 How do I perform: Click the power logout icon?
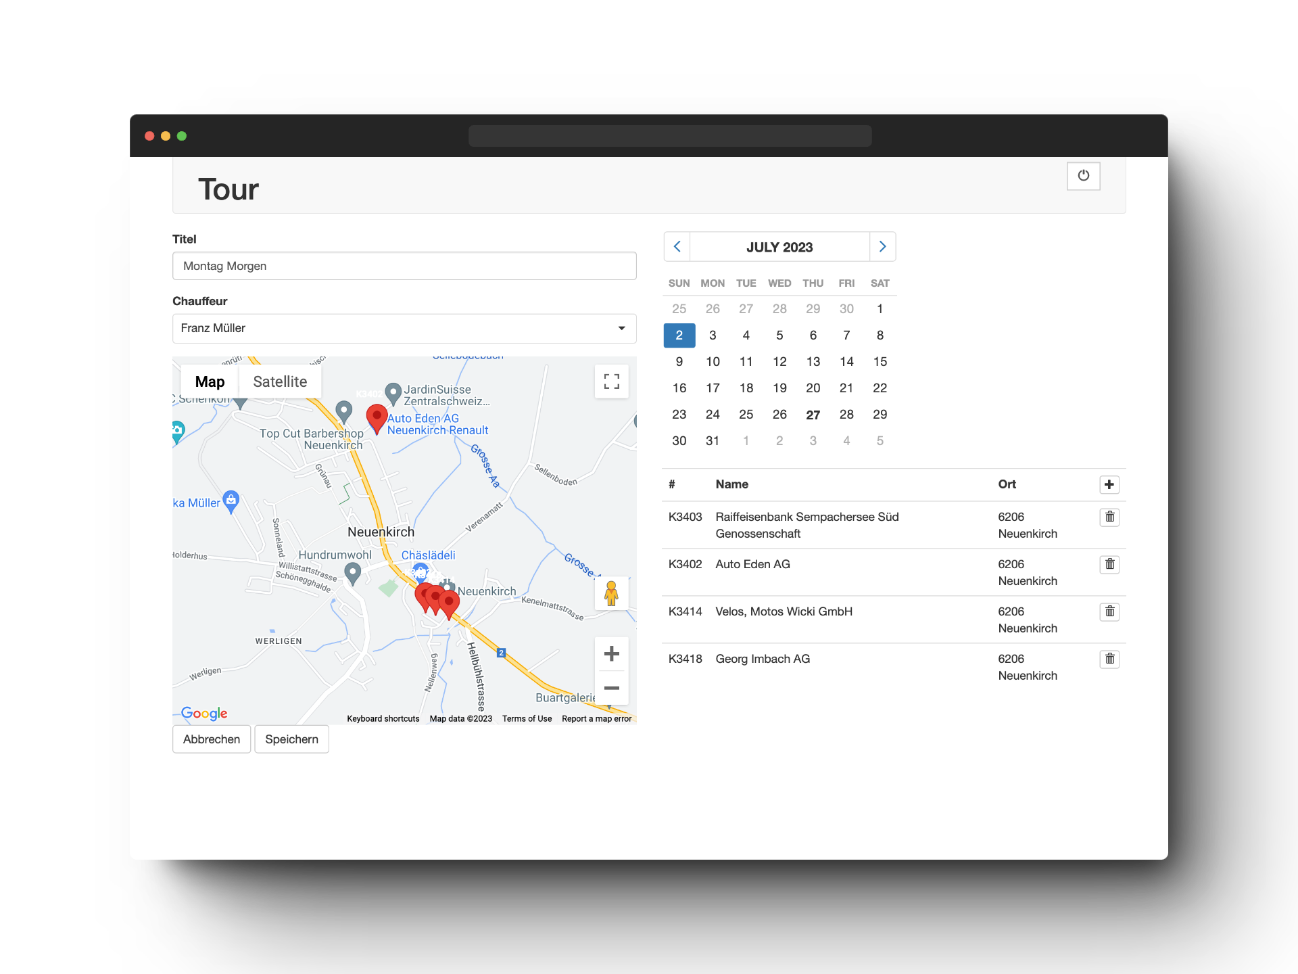[1083, 176]
